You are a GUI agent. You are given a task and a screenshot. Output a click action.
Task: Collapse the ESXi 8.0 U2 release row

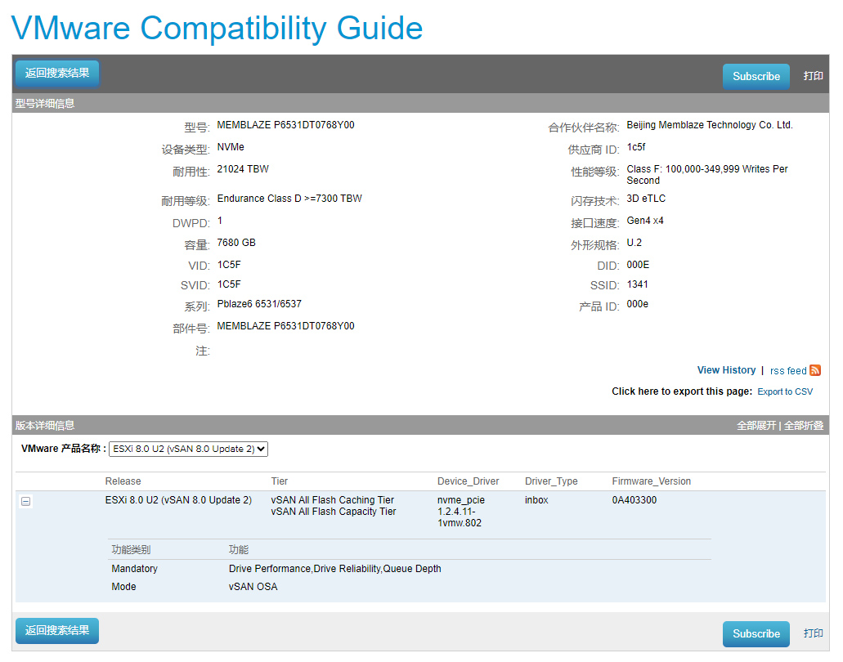[26, 501]
